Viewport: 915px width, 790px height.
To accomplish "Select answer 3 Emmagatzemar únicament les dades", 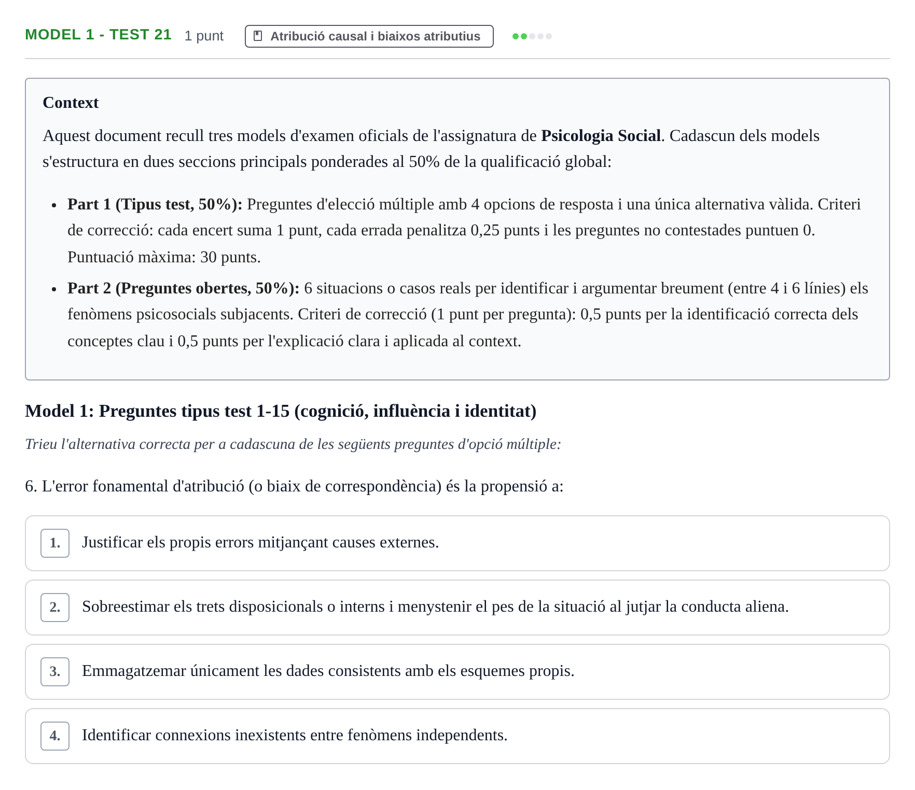I will click(457, 672).
